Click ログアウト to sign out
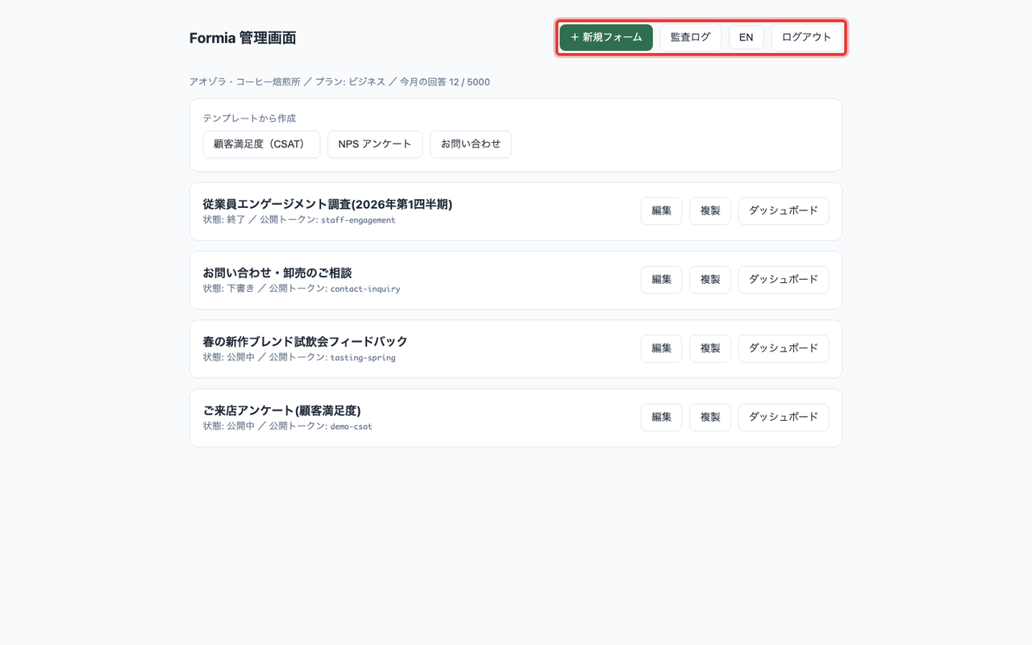Image resolution: width=1032 pixels, height=645 pixels. 807,37
